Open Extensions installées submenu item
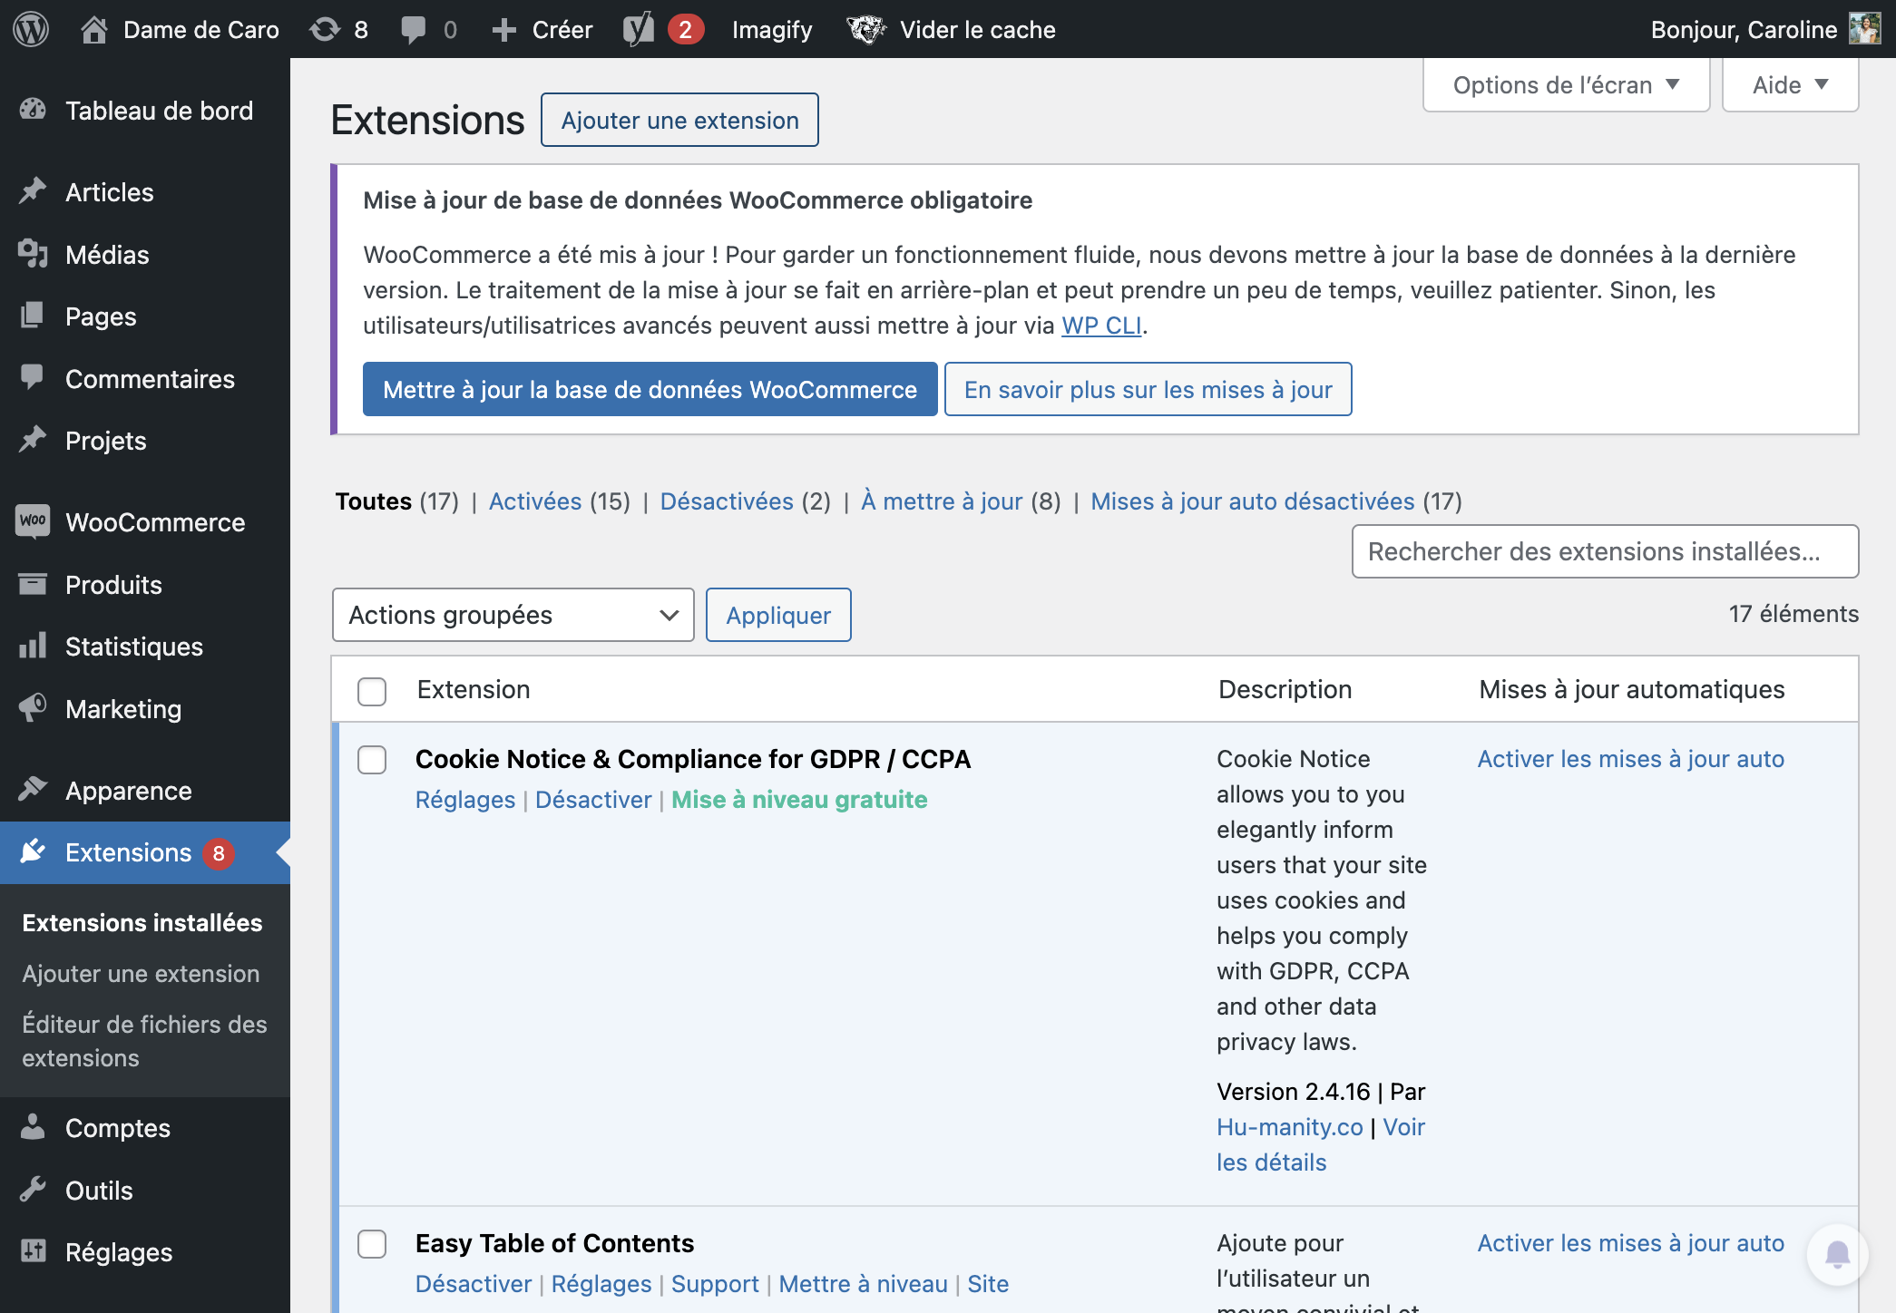 pyautogui.click(x=142, y=923)
